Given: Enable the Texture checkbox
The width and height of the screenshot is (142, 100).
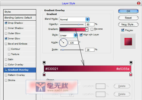Looking at the screenshot, I should coord(9,54).
